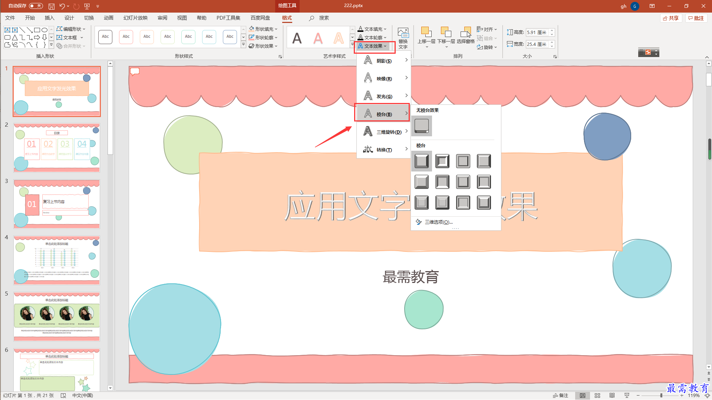Screen dimensions: 712x400
Task: Switch to slide sorter view icon
Action: tap(597, 395)
